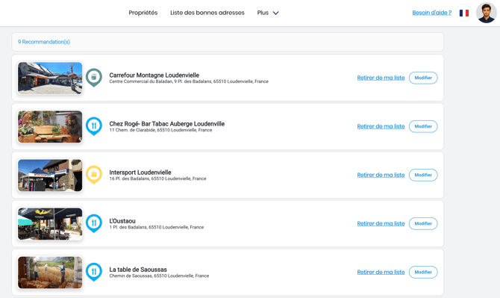Image resolution: width=500 pixels, height=298 pixels.
Task: Click address 1 Pl. des Badalans
Action: click(156, 227)
